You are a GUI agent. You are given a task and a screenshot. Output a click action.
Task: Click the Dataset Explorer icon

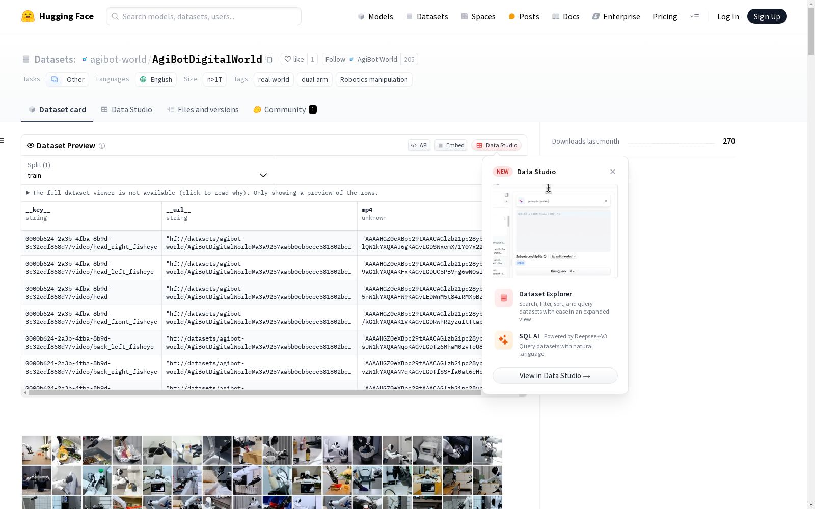[504, 298]
